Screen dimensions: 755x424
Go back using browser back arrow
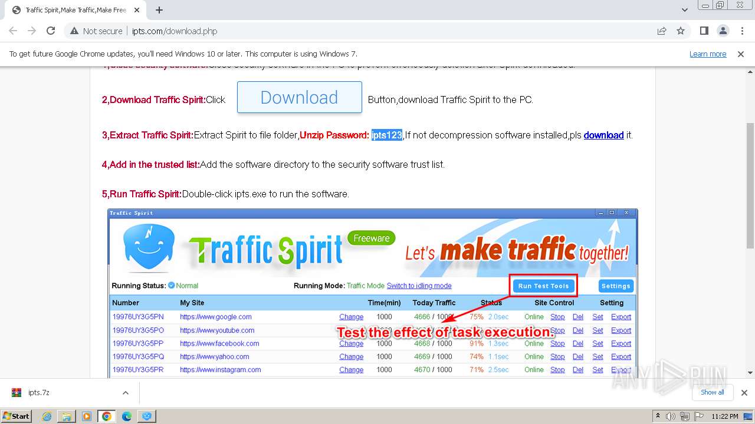(13, 31)
